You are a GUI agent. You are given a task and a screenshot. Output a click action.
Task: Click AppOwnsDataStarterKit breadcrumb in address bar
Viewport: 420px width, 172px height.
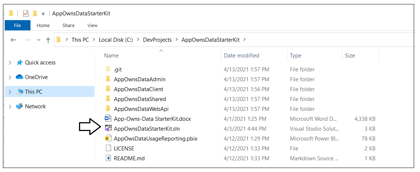click(x=210, y=40)
